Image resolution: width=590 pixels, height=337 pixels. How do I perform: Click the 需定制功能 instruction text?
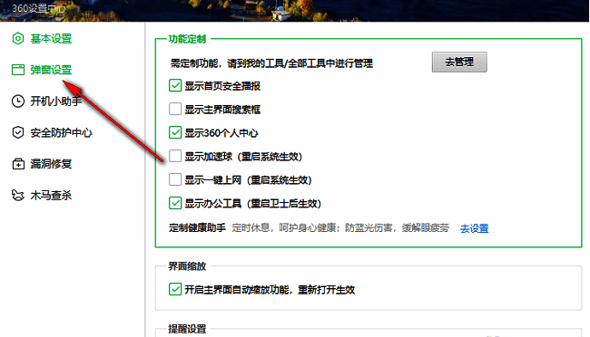(x=271, y=63)
